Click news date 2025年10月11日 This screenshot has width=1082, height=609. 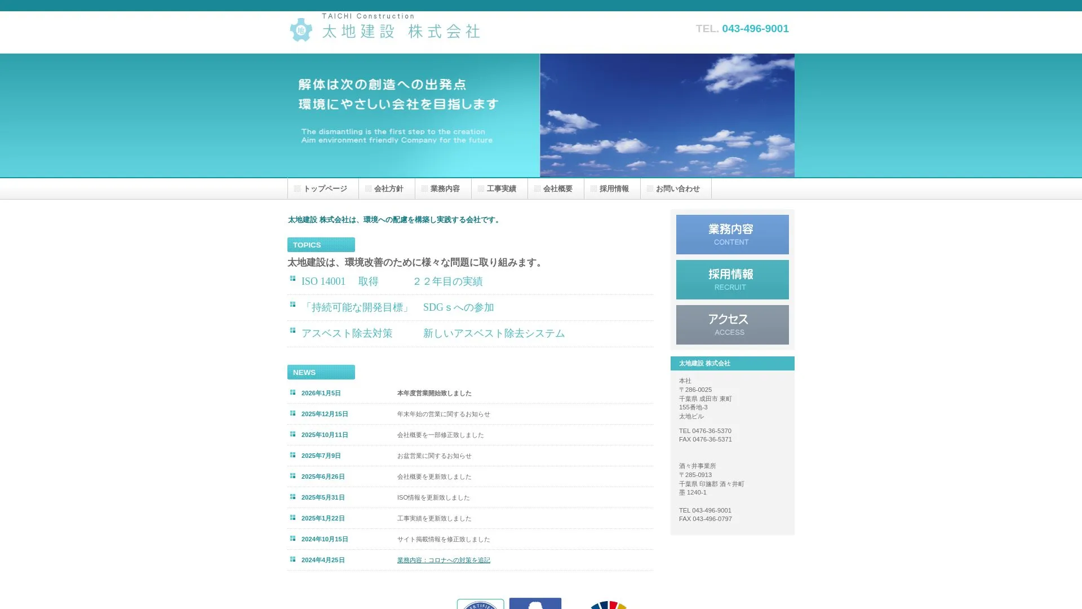click(325, 435)
